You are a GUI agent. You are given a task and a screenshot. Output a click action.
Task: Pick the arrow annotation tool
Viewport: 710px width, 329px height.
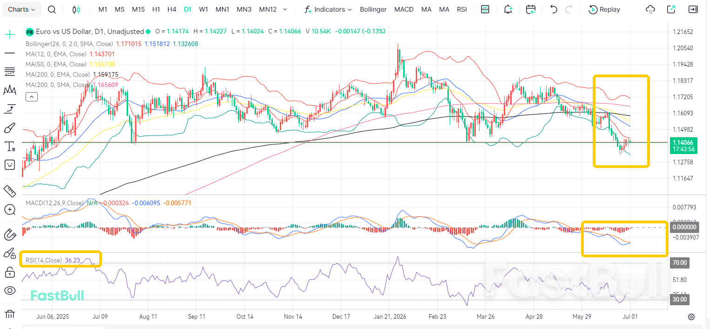(x=10, y=109)
